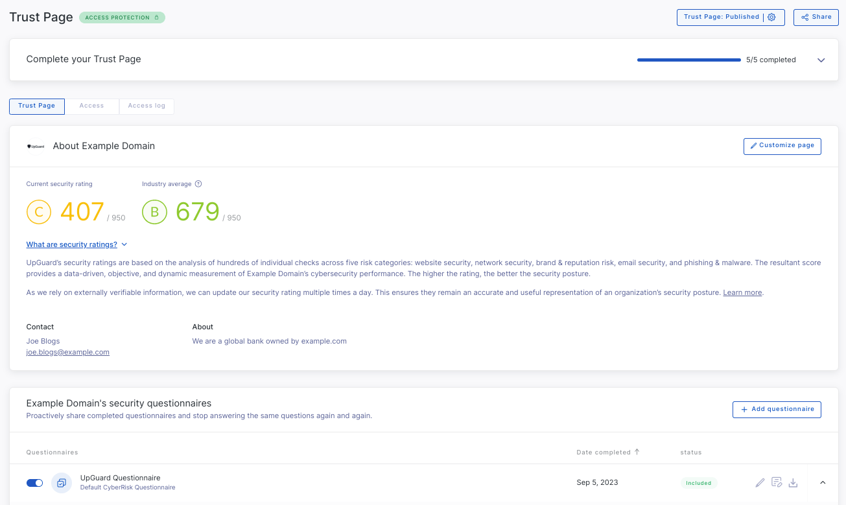The width and height of the screenshot is (846, 505).
Task: Open the Access log tab
Action: click(147, 106)
